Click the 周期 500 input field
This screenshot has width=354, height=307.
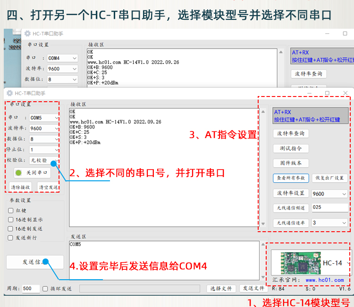(31, 289)
